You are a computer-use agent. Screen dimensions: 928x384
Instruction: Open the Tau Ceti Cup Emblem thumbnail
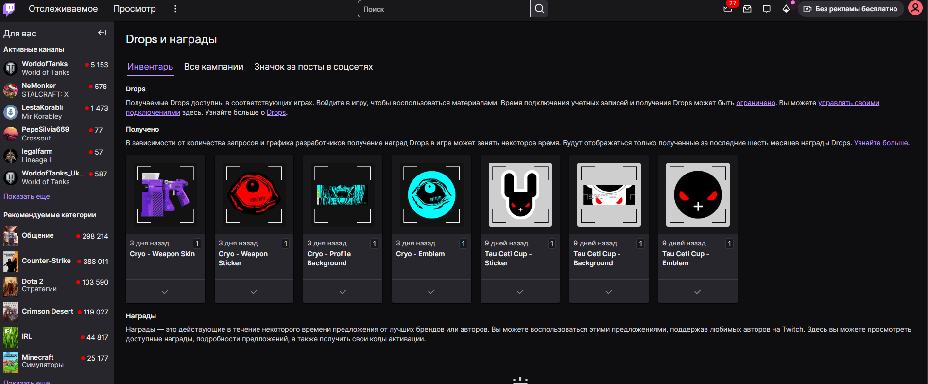point(697,194)
